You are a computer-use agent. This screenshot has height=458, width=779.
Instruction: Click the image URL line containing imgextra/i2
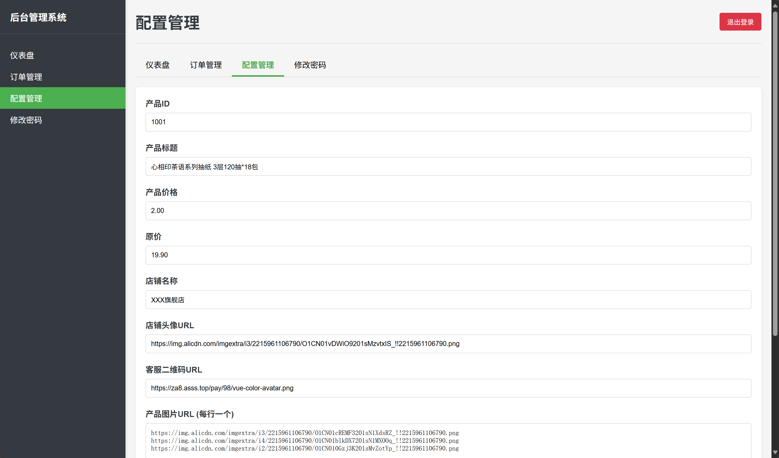[x=305, y=448]
